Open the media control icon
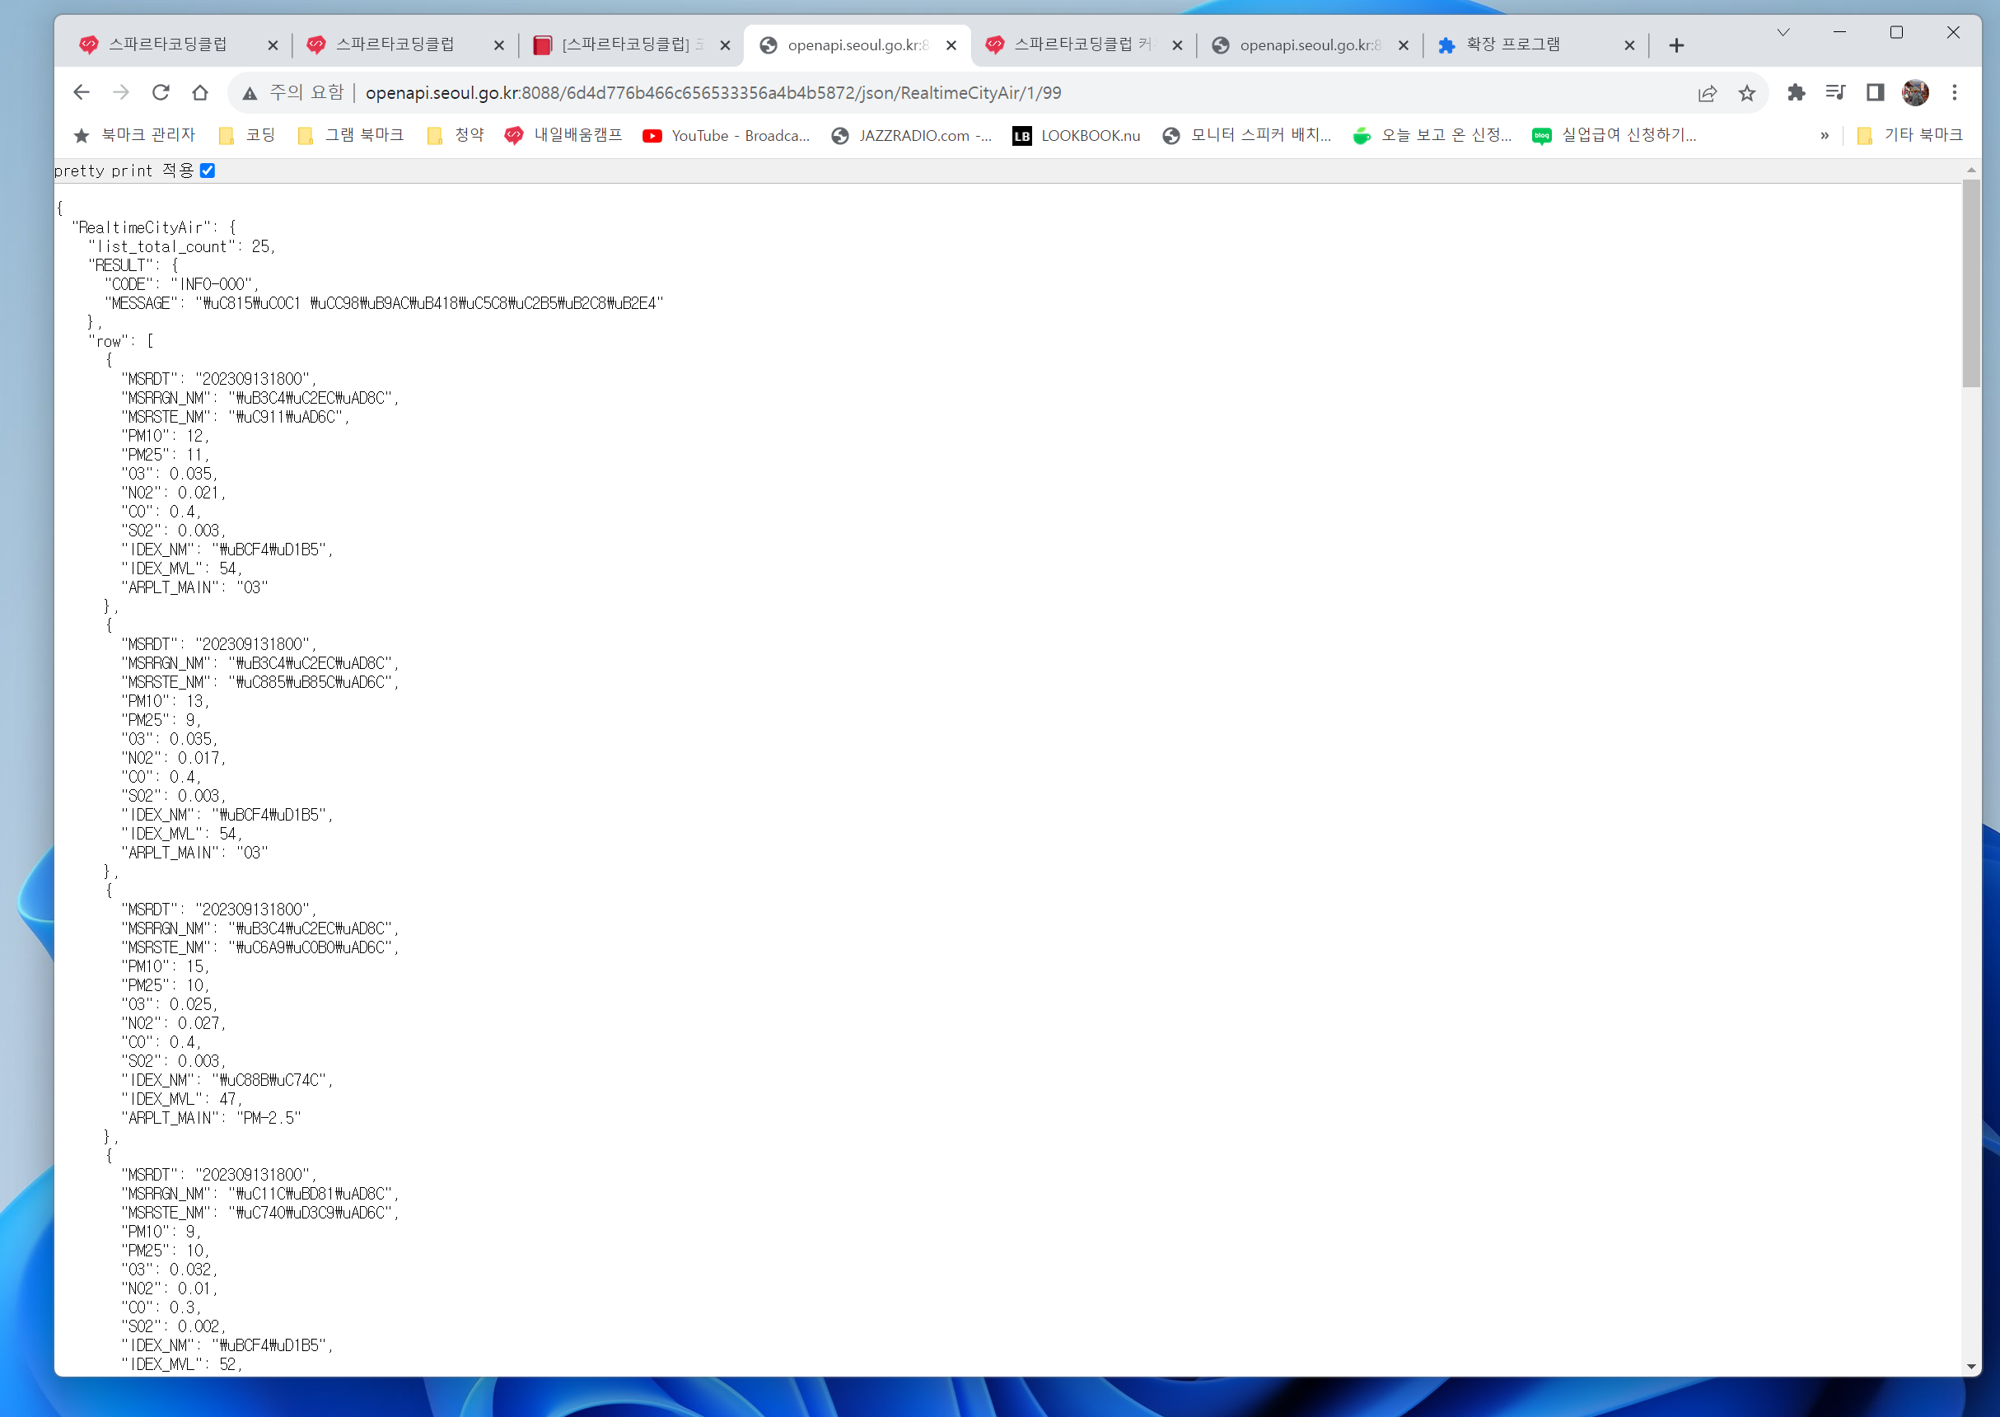Screen dimensions: 2000x1417 coord(1835,92)
